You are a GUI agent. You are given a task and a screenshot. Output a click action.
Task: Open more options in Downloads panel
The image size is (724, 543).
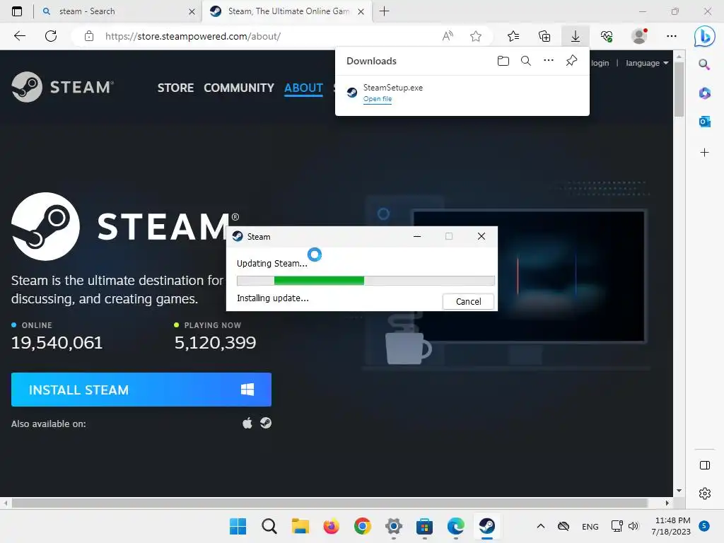point(548,61)
